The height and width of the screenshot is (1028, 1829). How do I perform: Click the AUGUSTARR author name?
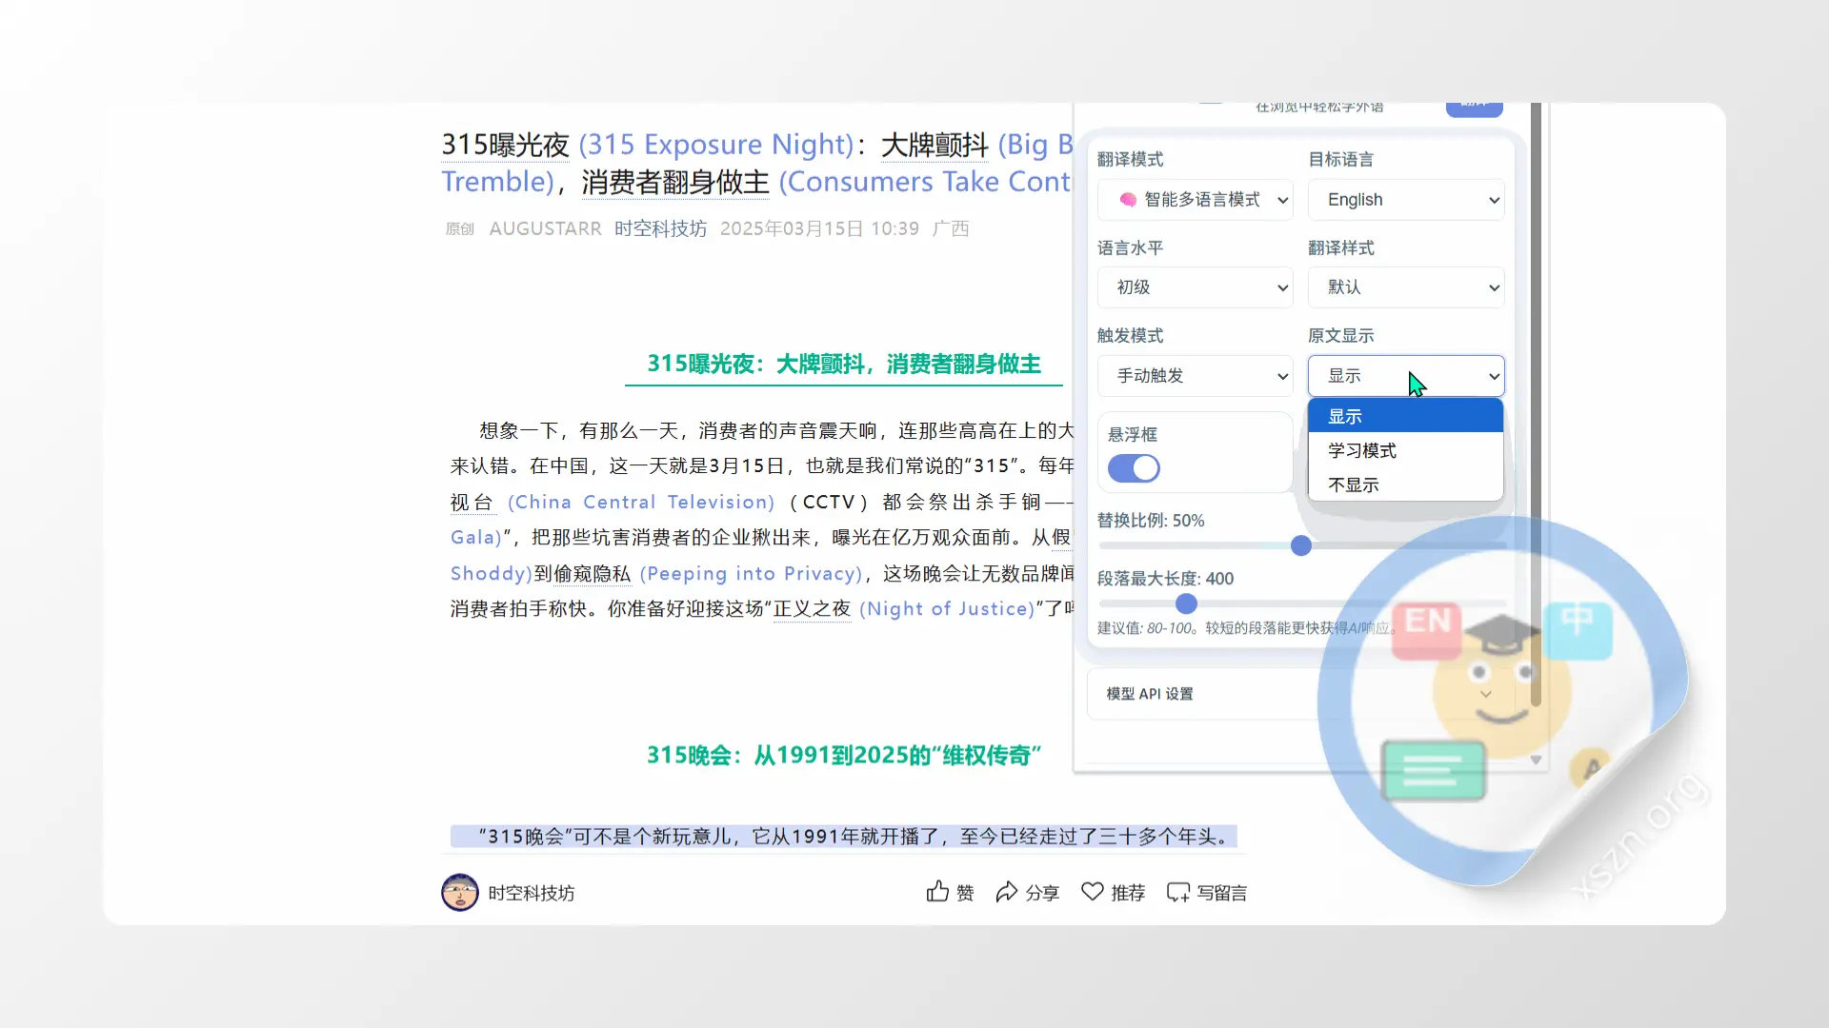point(545,228)
